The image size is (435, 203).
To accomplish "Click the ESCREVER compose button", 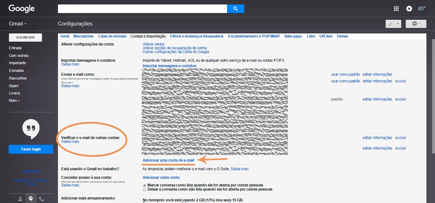I will 25,37.
